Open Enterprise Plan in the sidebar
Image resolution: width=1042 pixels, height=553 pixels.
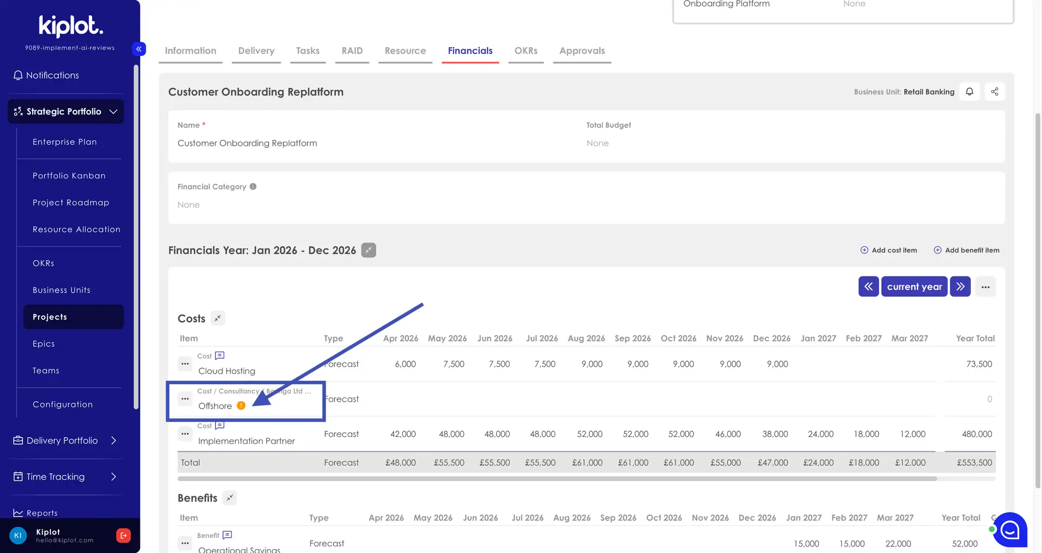click(x=65, y=142)
